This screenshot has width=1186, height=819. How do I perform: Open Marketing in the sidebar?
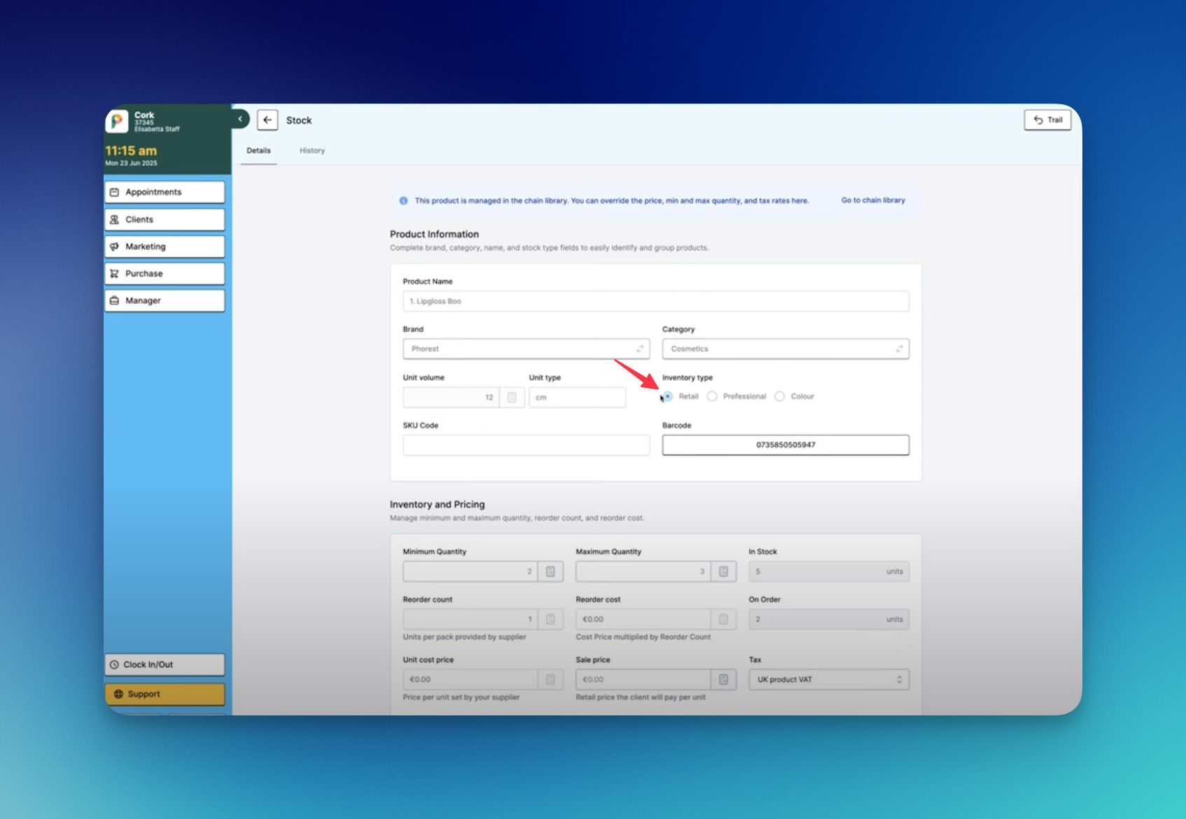click(x=165, y=246)
